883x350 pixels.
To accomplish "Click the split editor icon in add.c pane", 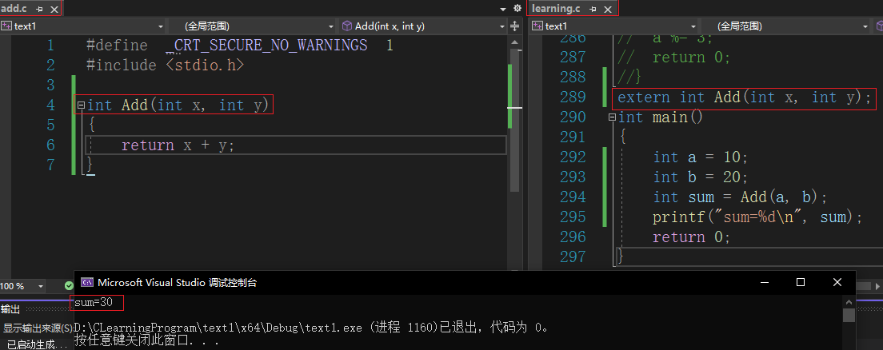I will click(x=515, y=26).
